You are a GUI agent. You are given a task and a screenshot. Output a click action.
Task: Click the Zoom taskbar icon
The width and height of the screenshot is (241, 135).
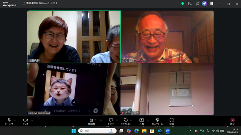[168, 131]
